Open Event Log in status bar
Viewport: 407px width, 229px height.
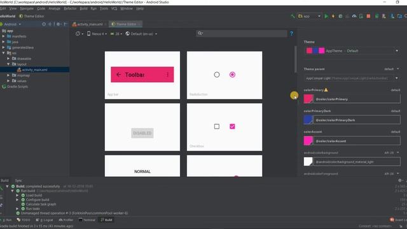(x=399, y=220)
